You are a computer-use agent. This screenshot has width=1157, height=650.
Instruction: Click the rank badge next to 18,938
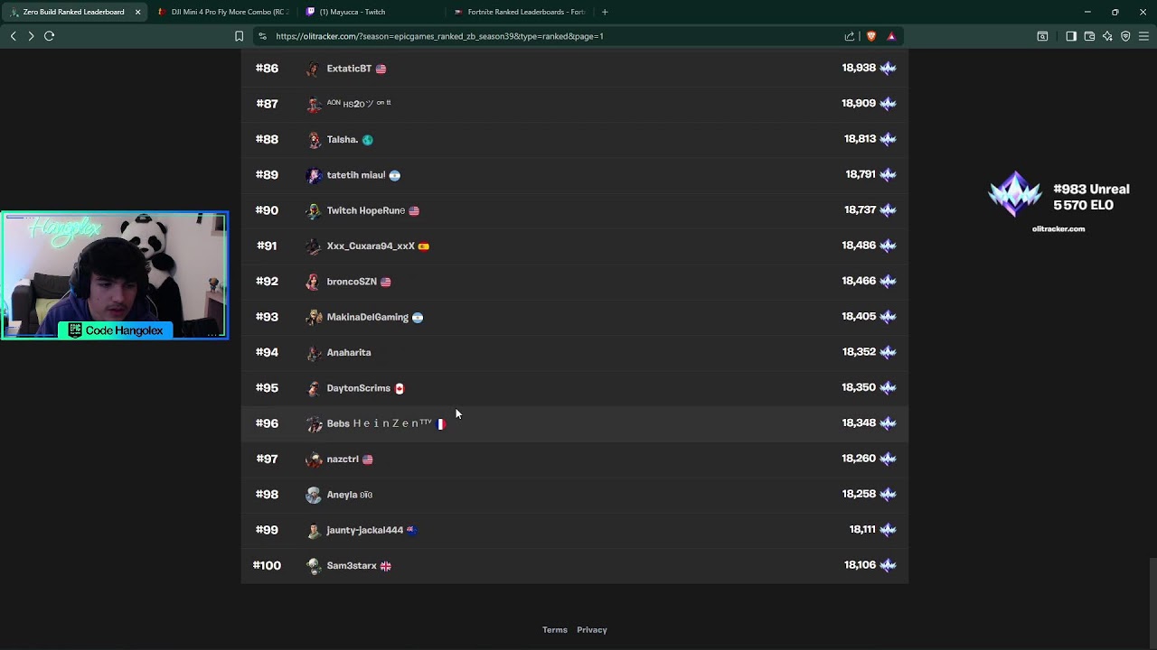(888, 69)
